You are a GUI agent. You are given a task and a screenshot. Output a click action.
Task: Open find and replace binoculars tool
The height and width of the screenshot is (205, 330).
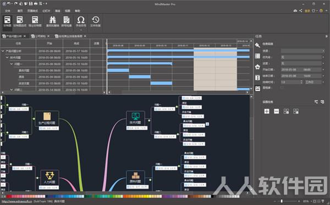coord(52,21)
